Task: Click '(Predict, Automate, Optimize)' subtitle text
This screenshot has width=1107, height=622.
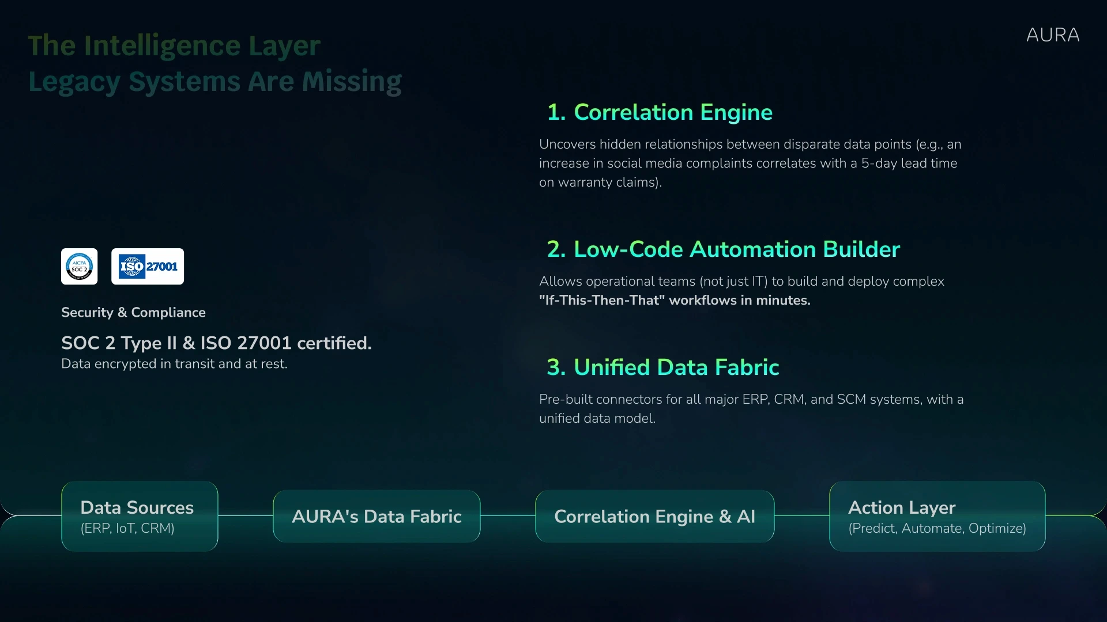Action: click(x=937, y=529)
